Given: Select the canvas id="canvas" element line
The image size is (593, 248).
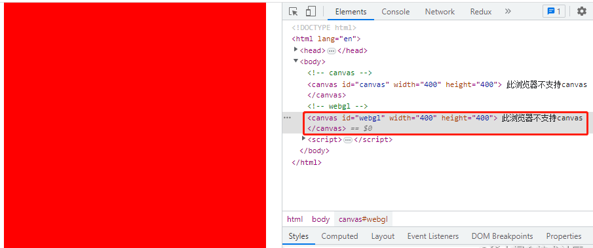Looking at the screenshot, I should [x=447, y=84].
